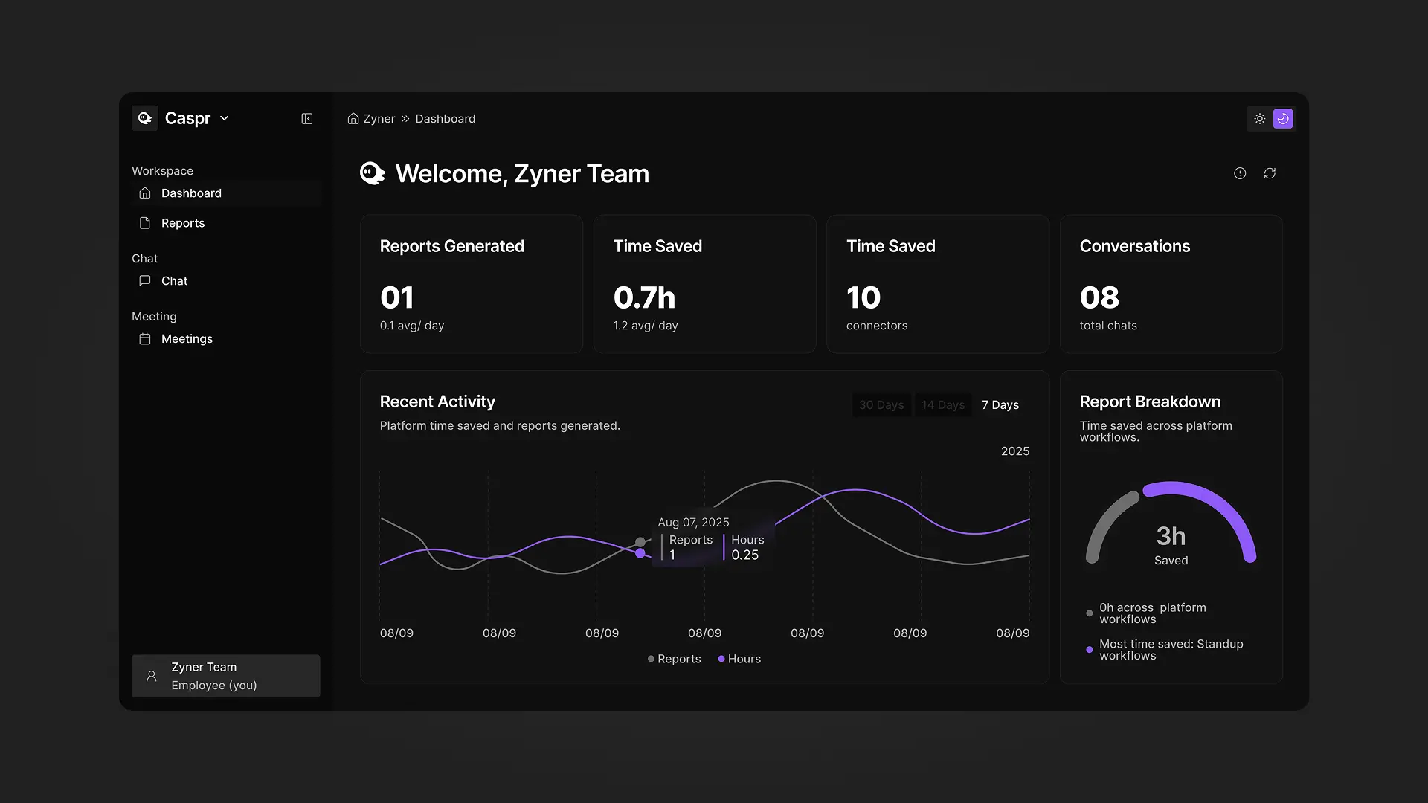Open Chat from the sidebar
Image resolution: width=1428 pixels, height=803 pixels.
tap(174, 281)
